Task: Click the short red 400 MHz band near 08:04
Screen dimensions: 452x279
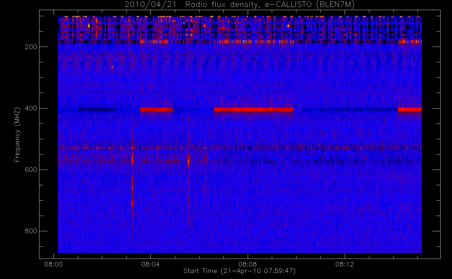Action: (156, 109)
